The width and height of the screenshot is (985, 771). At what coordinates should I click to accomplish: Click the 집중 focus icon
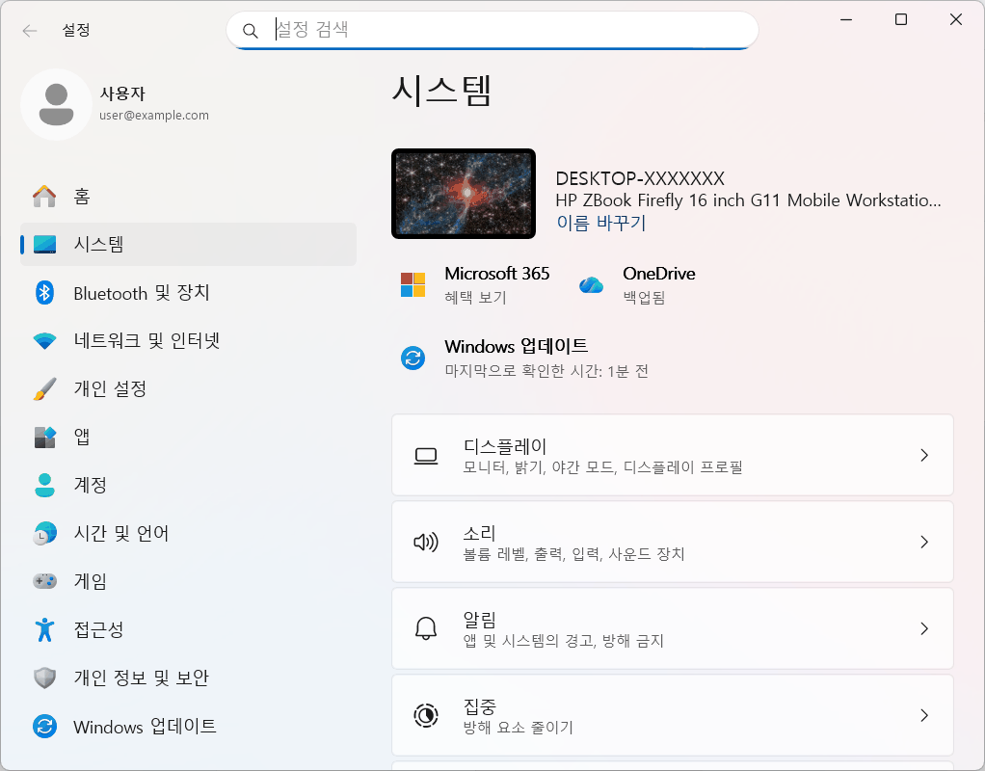point(426,715)
